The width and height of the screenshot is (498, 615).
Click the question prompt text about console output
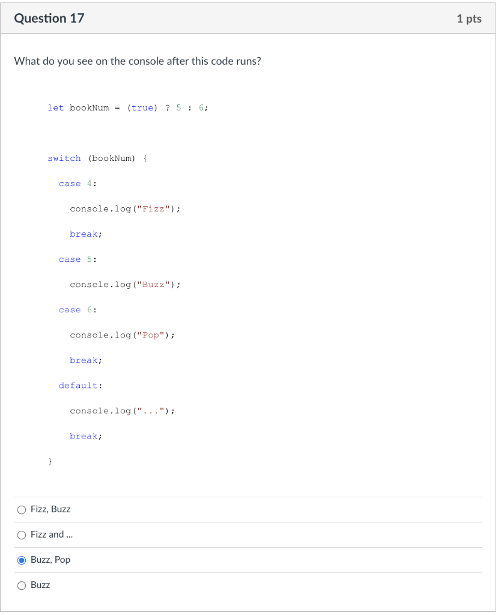(x=138, y=61)
